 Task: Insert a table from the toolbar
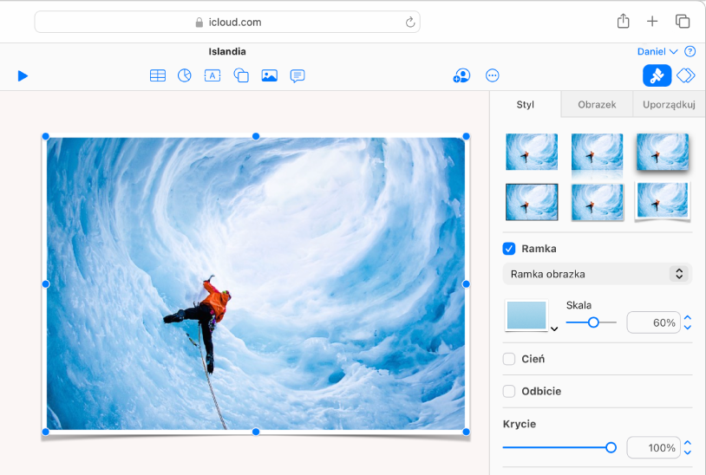click(158, 76)
